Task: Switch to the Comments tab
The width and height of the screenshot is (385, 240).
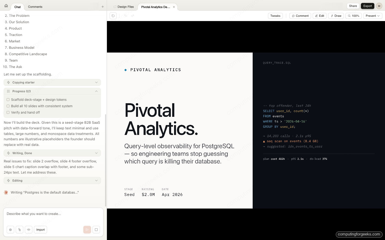Action: (35, 7)
